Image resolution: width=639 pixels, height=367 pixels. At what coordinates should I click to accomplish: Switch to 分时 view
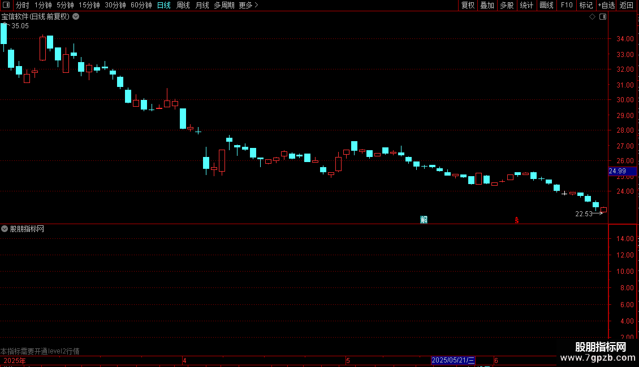tap(23, 5)
